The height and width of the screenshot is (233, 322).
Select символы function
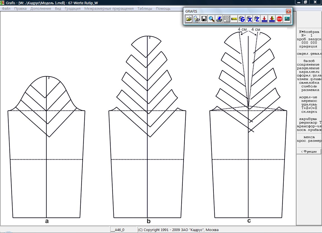(309, 86)
